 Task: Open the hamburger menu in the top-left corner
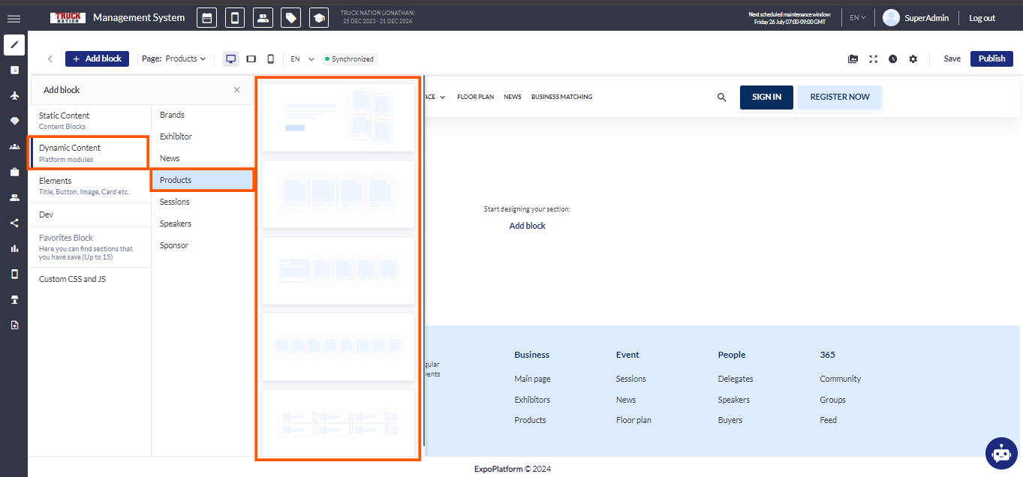point(14,18)
